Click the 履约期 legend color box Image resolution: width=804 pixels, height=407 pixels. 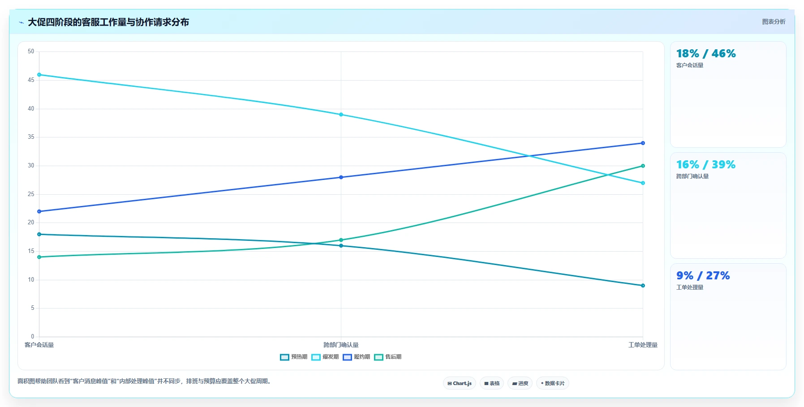(x=347, y=357)
